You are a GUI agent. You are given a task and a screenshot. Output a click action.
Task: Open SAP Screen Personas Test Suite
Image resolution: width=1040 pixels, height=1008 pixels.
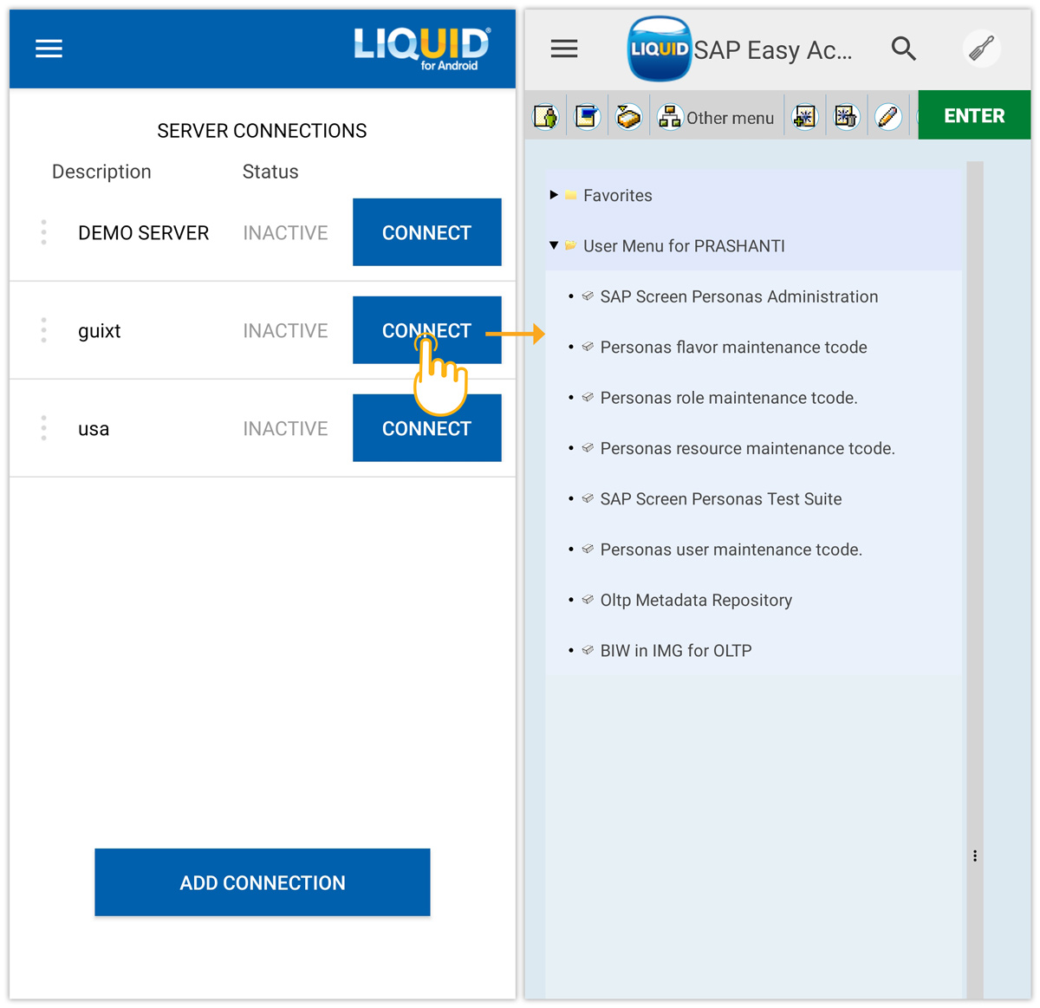pyautogui.click(x=721, y=498)
